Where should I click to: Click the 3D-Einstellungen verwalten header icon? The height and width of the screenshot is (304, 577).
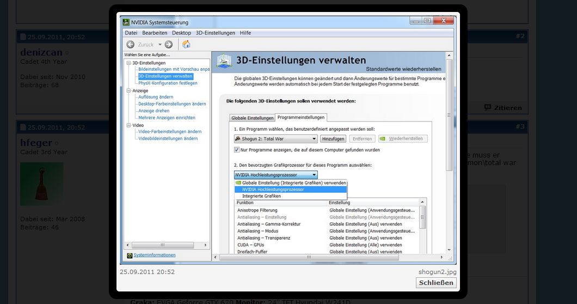tap(224, 60)
